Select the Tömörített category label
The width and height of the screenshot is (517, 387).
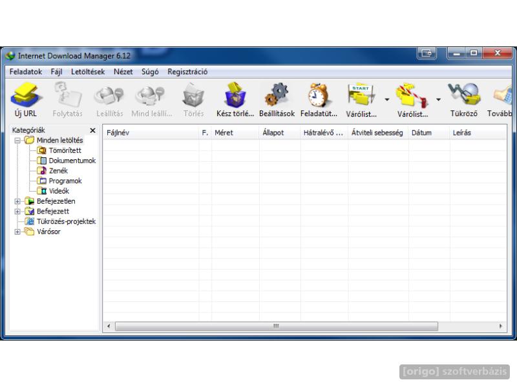[x=65, y=150]
